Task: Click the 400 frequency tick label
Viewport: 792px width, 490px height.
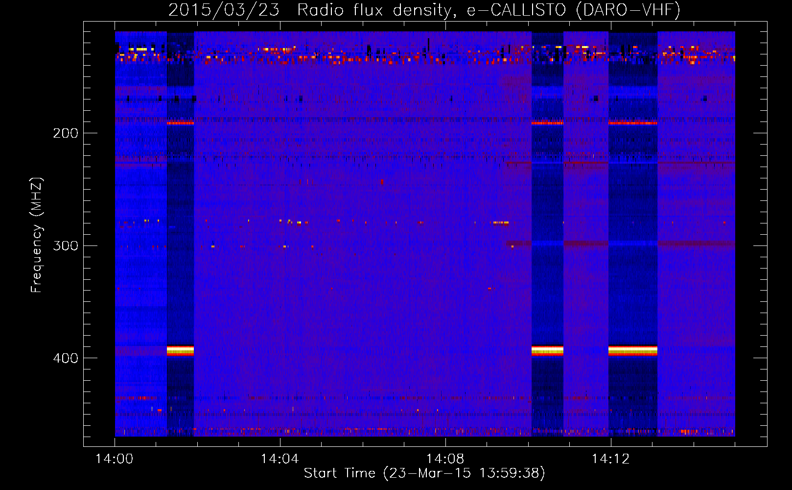Action: point(66,358)
